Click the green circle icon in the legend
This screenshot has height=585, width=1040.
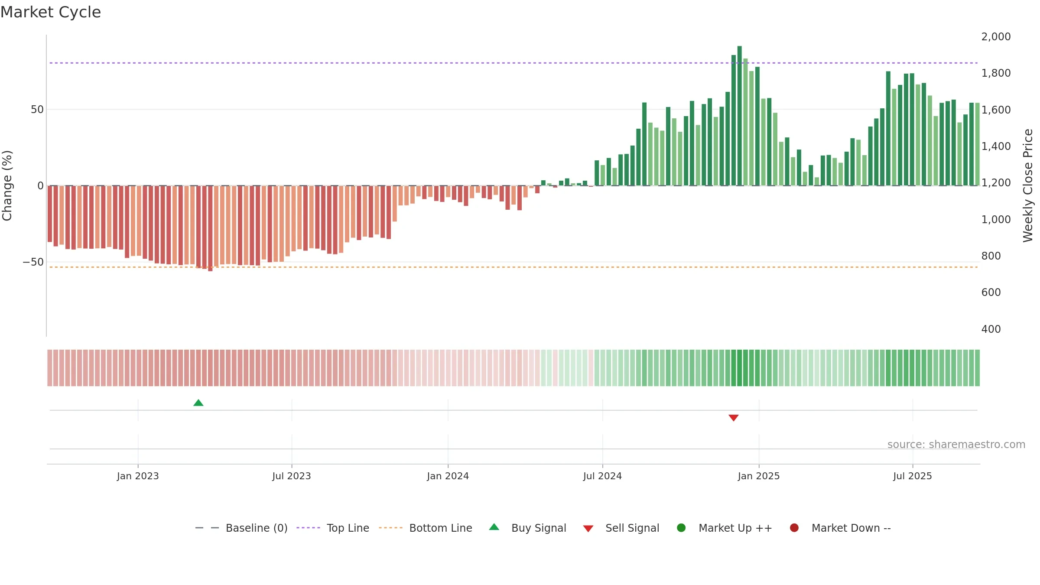(x=681, y=528)
